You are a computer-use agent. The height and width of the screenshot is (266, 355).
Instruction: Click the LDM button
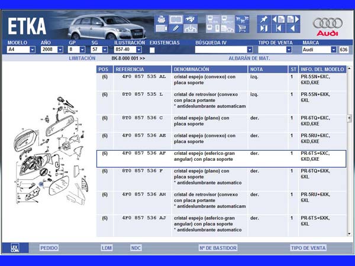[x=106, y=248]
